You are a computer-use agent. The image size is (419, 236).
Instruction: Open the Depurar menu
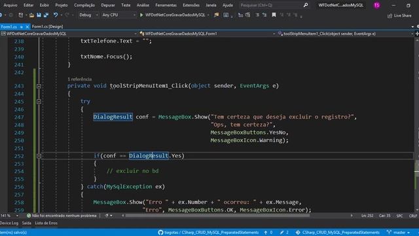(108, 5)
